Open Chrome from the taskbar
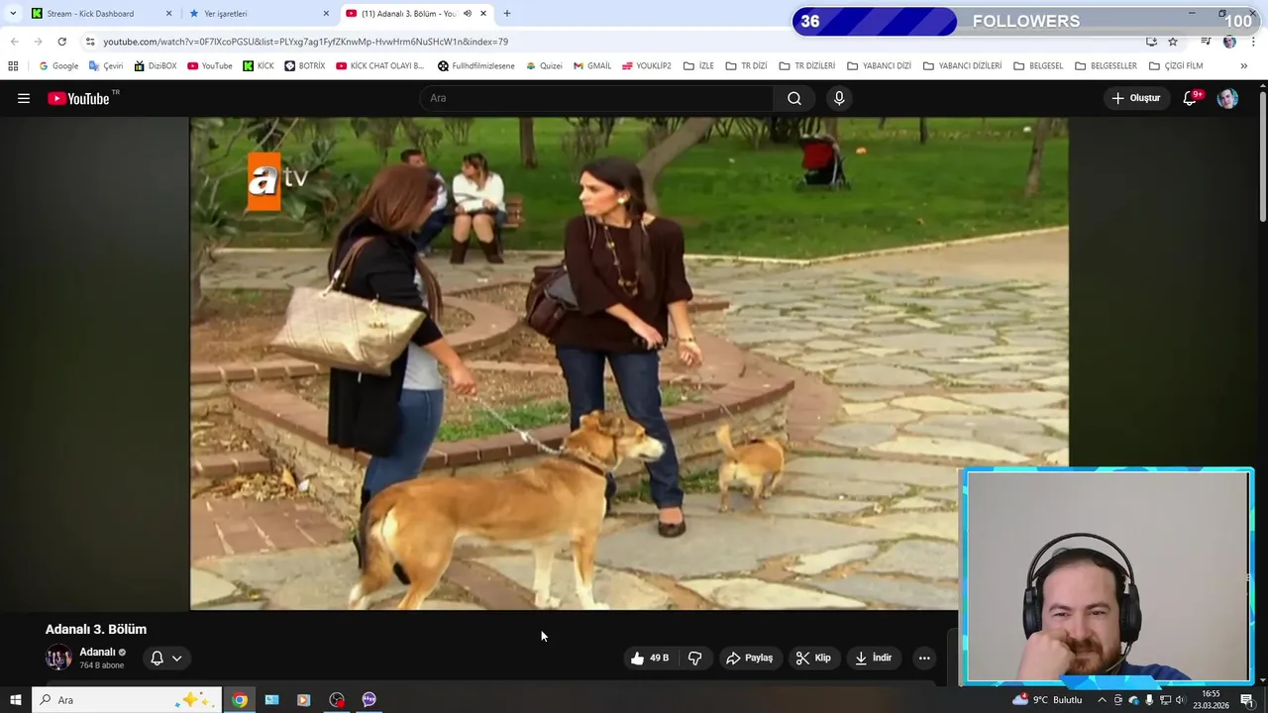Screen dimensions: 1268x713 pos(239,700)
